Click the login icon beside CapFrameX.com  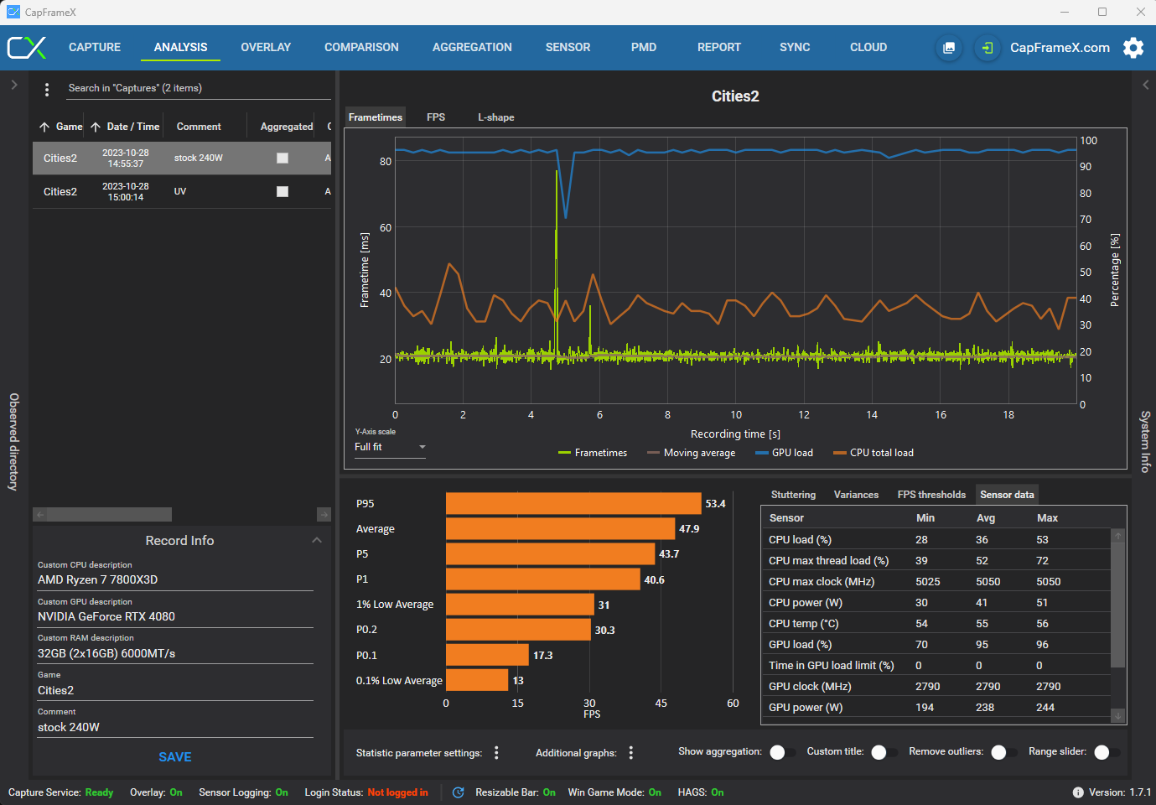[988, 48]
